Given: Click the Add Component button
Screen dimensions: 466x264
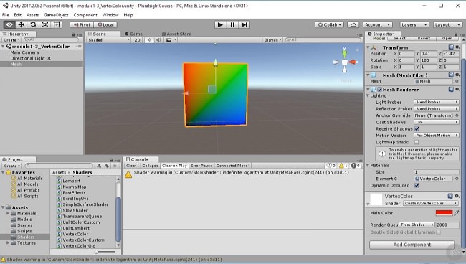Looking at the screenshot, I should [412, 245].
